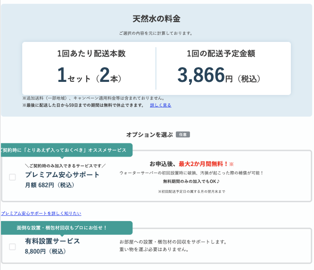Image resolution: width=314 pixels, height=270 pixels.
Task: Click the 有料設置サービス option title
Action: click(x=52, y=241)
